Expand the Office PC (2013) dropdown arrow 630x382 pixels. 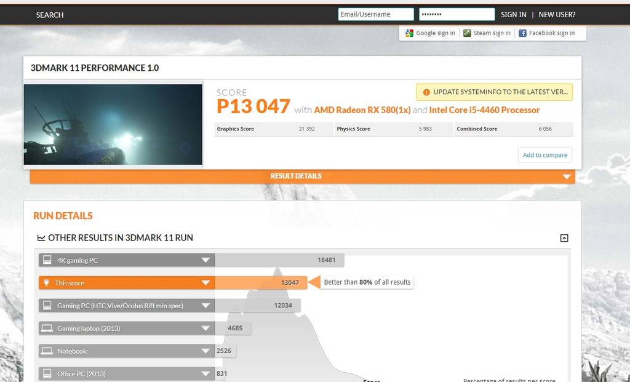[x=205, y=373]
